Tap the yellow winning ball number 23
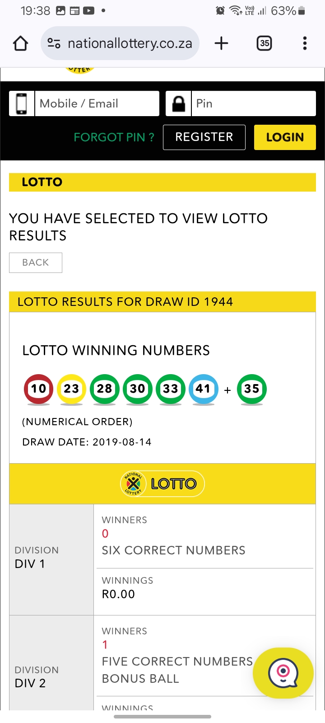 coord(71,389)
